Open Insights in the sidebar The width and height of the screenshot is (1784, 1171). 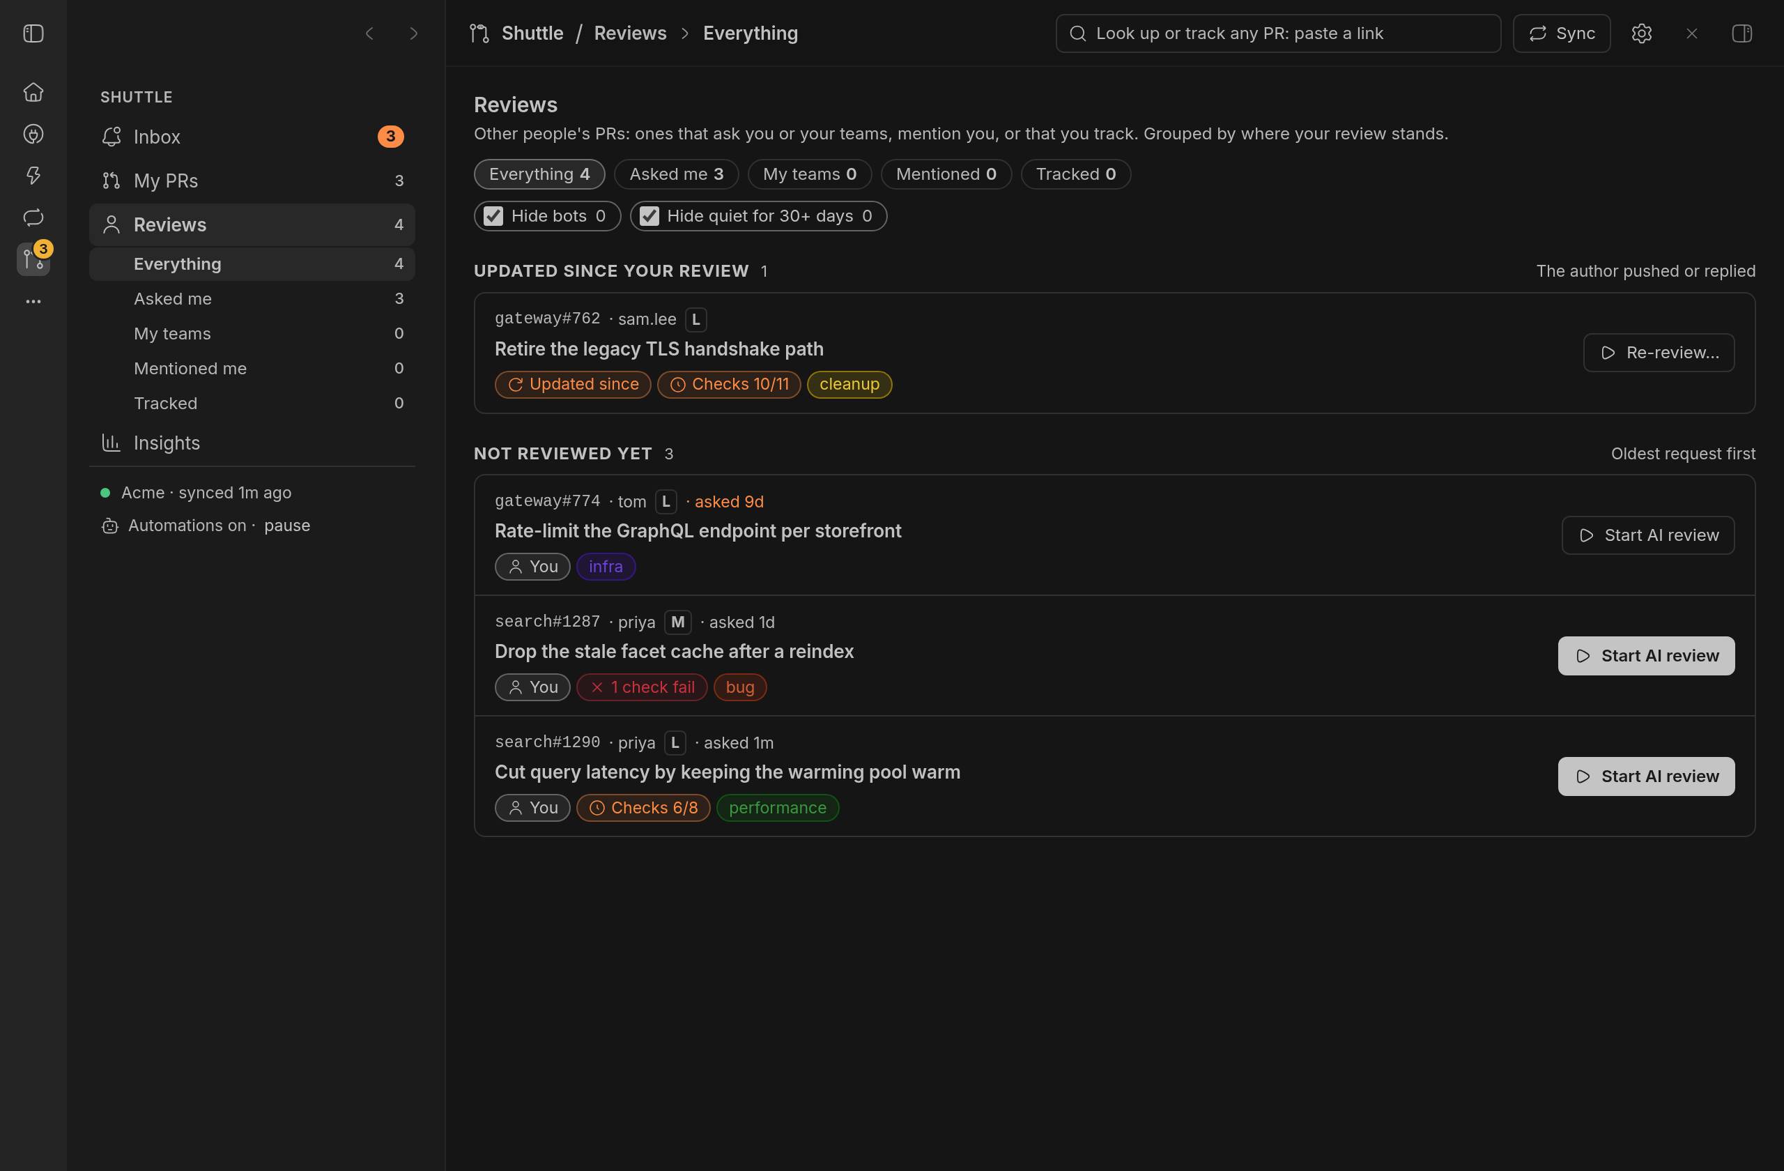(x=252, y=443)
